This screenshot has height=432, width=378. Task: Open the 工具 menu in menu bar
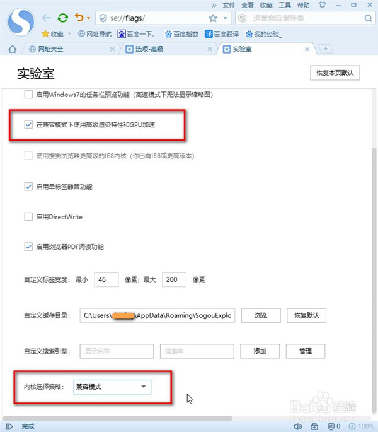285,5
